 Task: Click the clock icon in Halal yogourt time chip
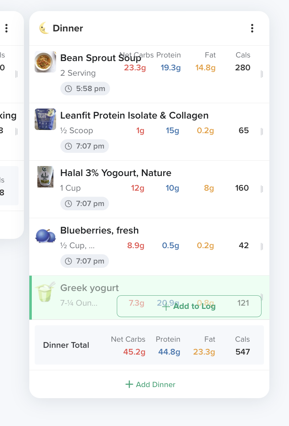69,204
